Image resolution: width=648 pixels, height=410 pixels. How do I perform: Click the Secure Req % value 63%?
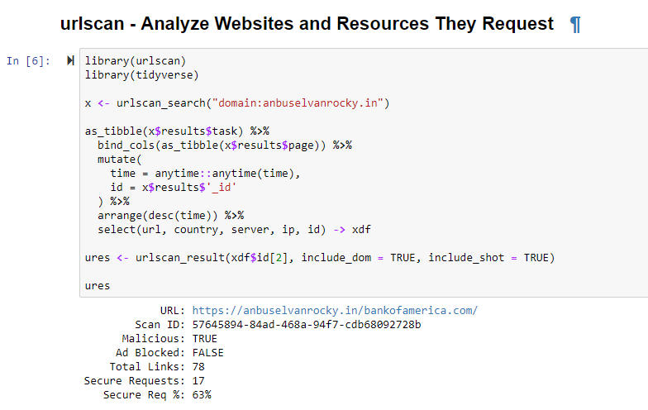pyautogui.click(x=201, y=395)
